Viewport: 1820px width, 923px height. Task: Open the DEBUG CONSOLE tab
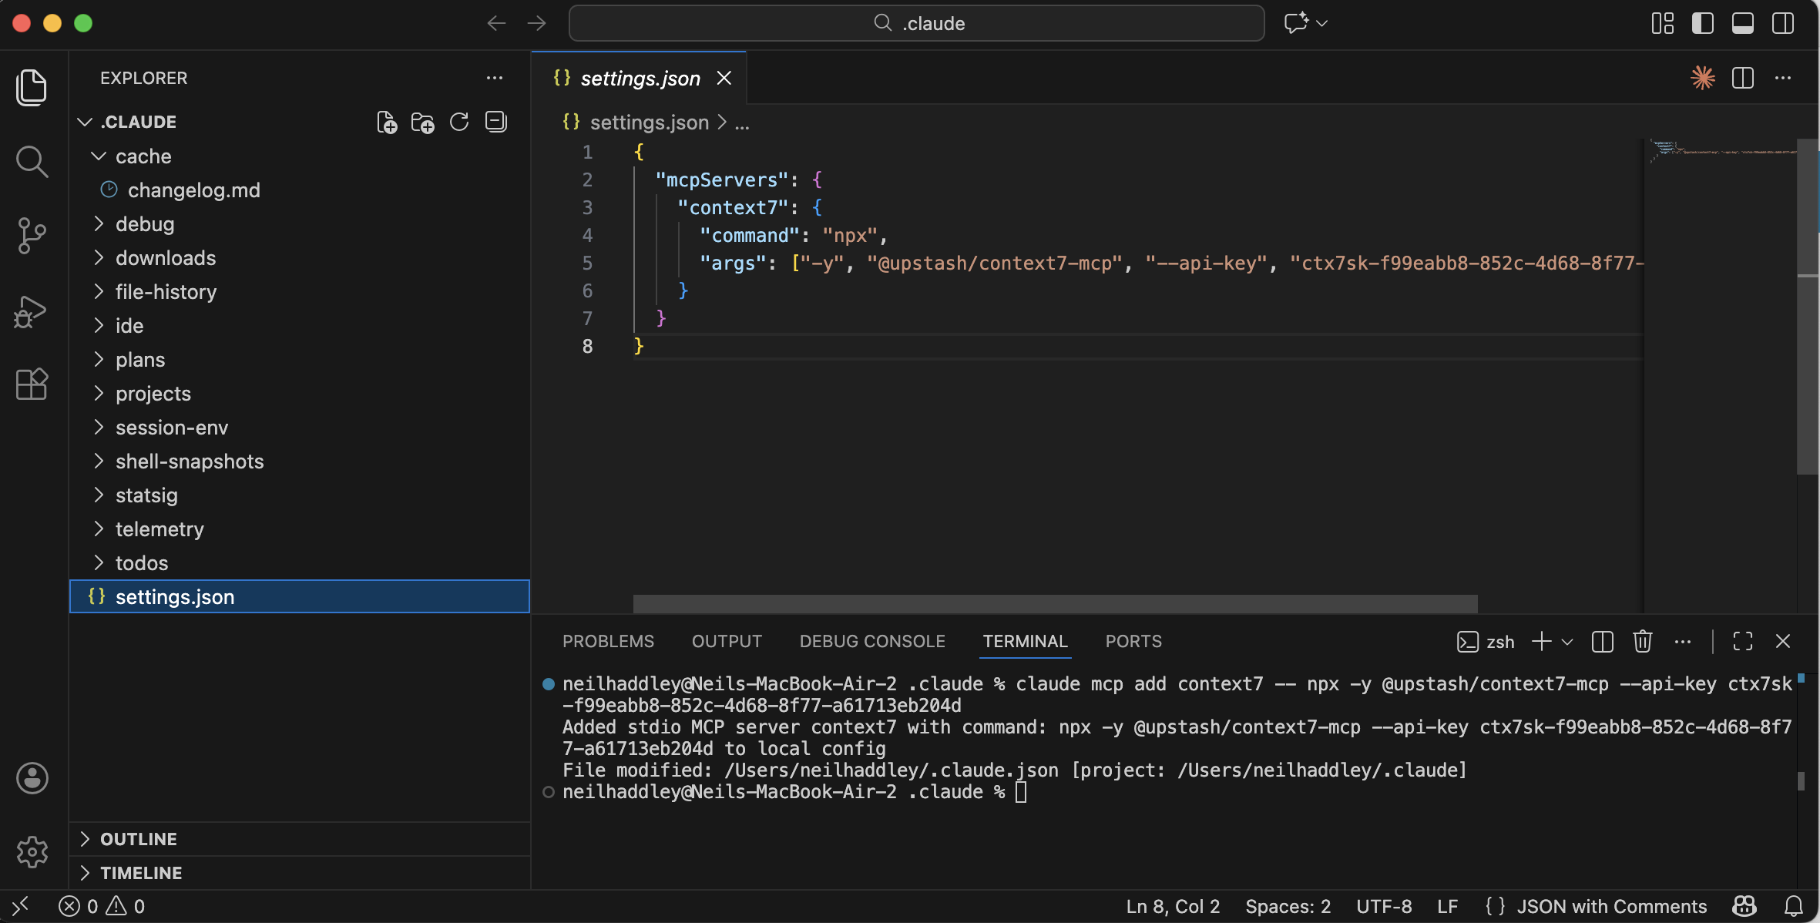871,641
